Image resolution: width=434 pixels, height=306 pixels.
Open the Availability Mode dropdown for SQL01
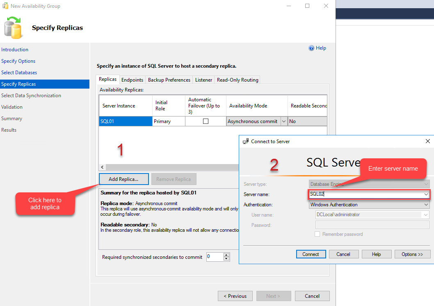point(284,121)
